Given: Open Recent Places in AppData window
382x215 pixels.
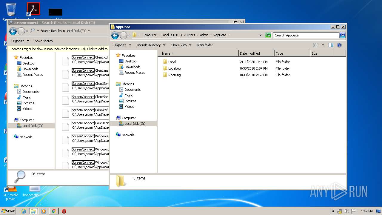Looking at the screenshot, I should (x=135, y=73).
